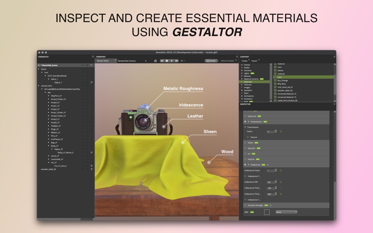Click the Nodes category icon
The image size is (373, 233).
(x=242, y=67)
